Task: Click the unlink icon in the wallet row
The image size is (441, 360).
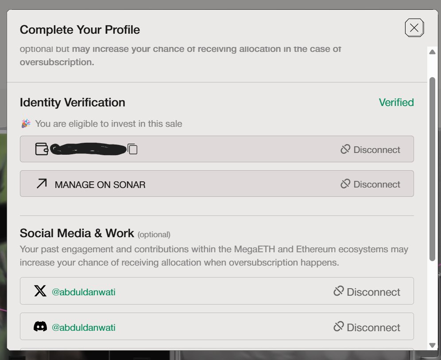Action: [345, 149]
